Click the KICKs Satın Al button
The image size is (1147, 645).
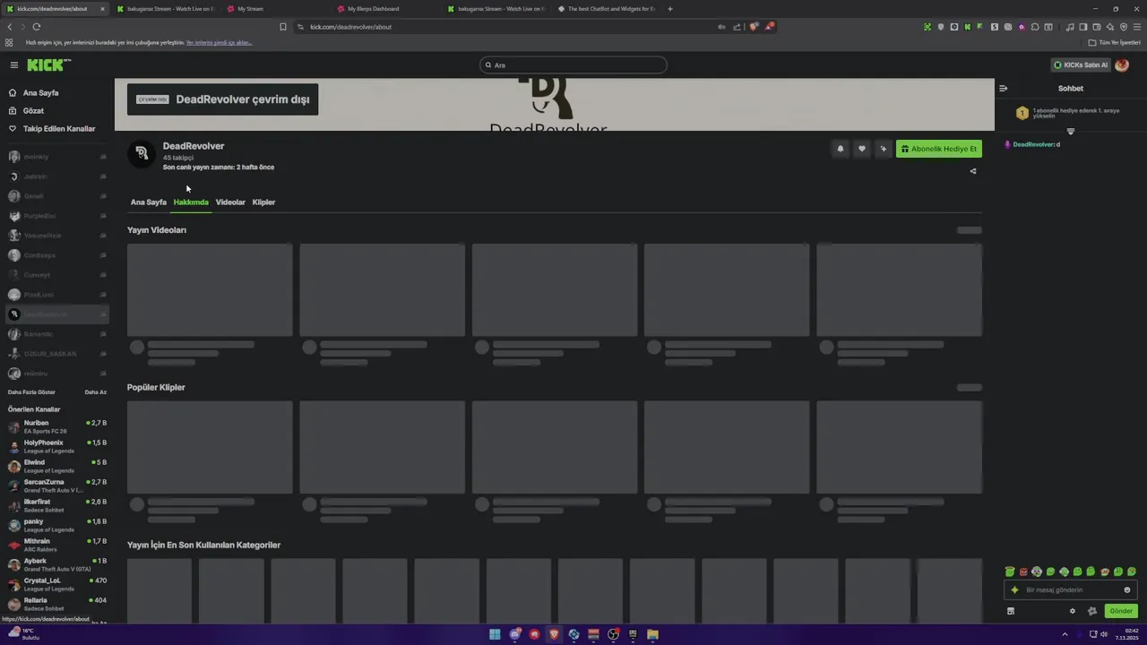tap(1081, 64)
